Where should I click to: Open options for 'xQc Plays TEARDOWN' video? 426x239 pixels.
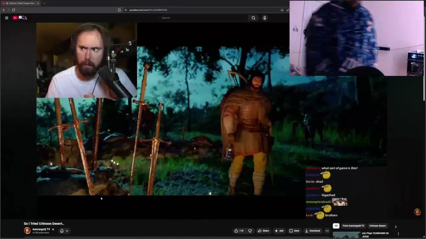click(x=398, y=234)
